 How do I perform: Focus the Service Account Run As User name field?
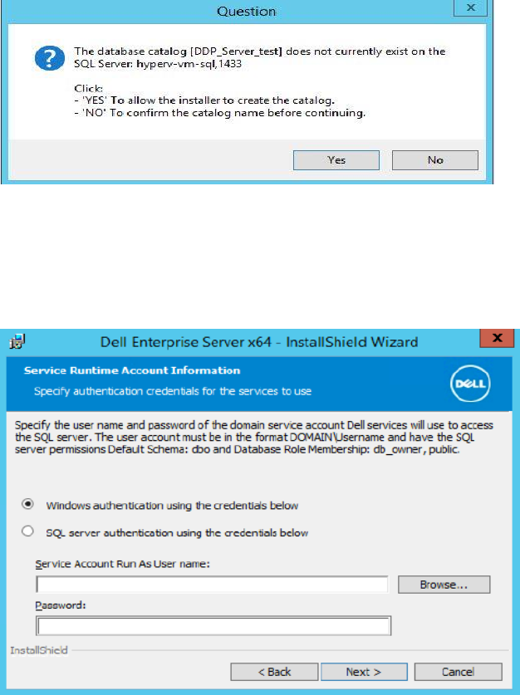(212, 585)
